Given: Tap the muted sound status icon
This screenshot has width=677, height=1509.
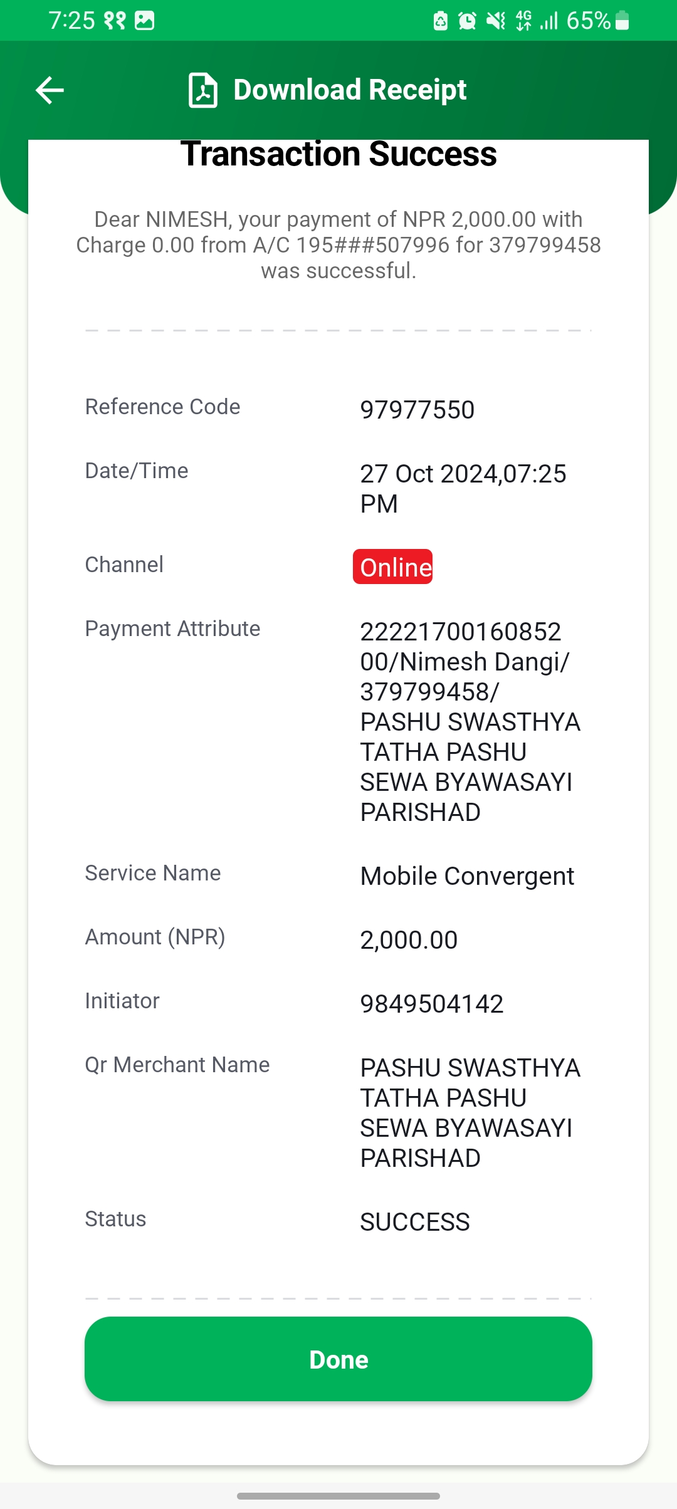Looking at the screenshot, I should (496, 21).
